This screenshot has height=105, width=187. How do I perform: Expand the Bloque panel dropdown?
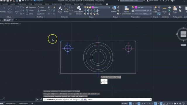[x=116, y=17]
